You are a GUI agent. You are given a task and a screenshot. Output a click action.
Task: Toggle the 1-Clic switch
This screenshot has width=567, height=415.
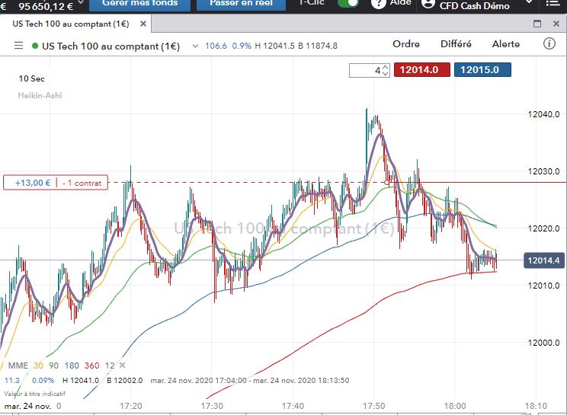coord(348,3)
